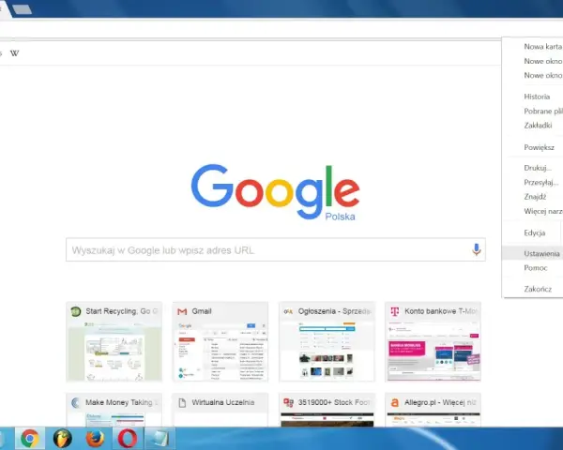Click the Chrome icon in the taskbar

point(30,439)
